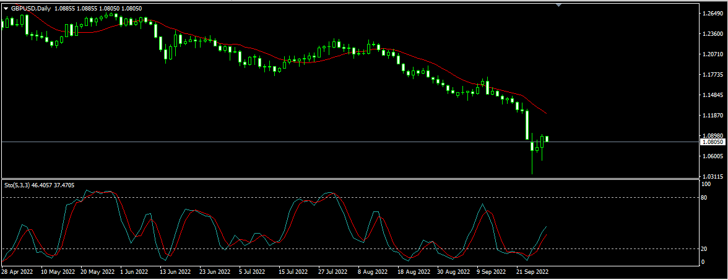
Task: Click the 9 Sep 2022 date label
Action: (492, 272)
